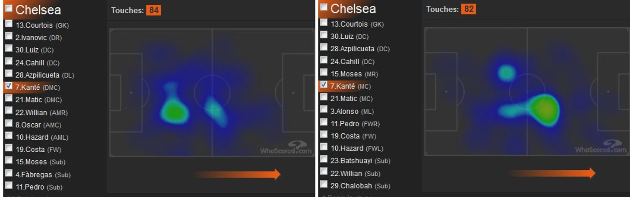This screenshot has height=197, width=630.
Task: Click the 3.Alonso (ML) player name
Action: 352,111
